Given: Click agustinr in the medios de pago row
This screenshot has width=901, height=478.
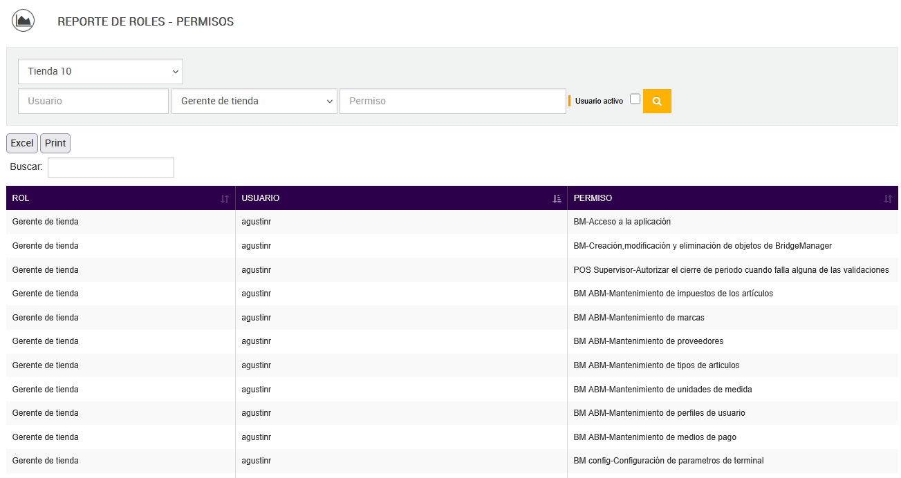Looking at the screenshot, I should coord(257,437).
